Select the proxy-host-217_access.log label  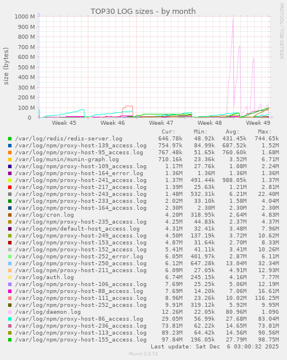click(81, 187)
